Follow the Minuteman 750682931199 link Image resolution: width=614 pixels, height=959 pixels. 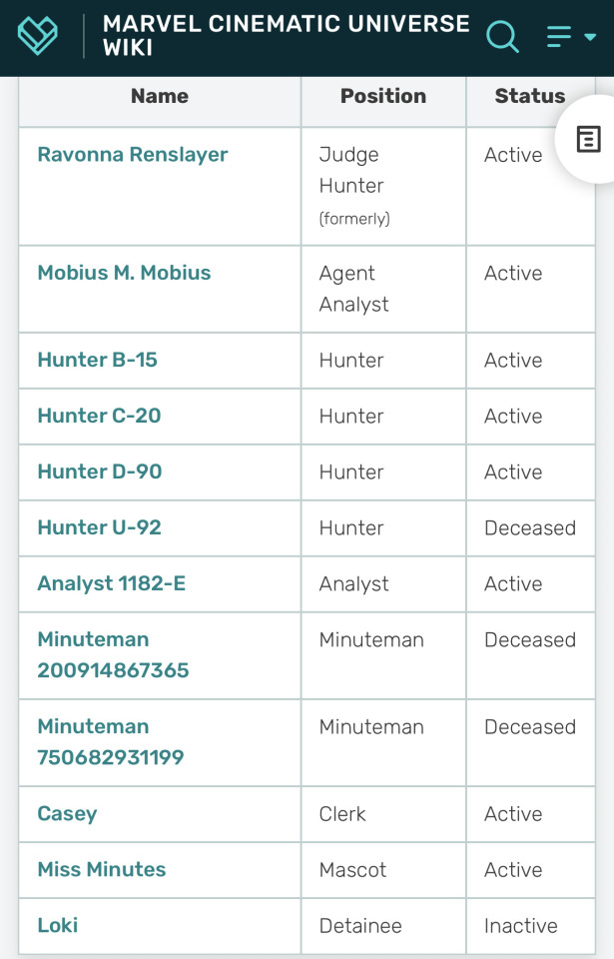[110, 742]
